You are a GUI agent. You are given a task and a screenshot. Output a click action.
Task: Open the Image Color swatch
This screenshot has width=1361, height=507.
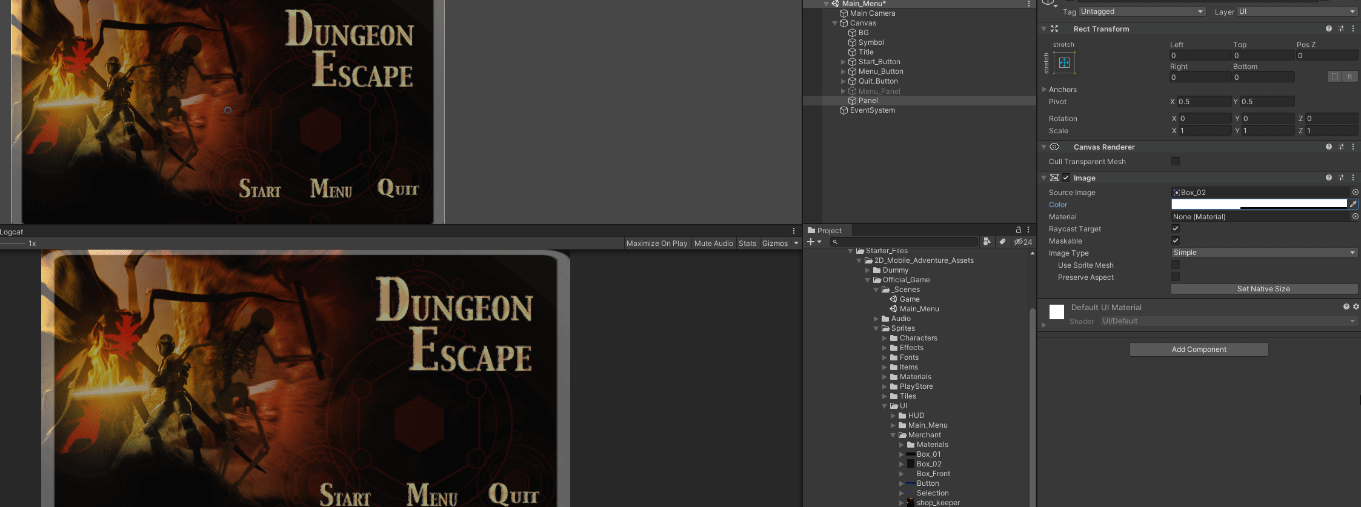click(x=1259, y=204)
